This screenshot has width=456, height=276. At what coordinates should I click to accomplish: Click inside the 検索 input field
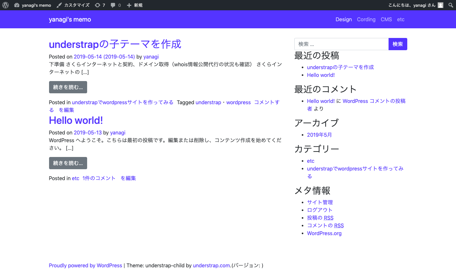[341, 44]
